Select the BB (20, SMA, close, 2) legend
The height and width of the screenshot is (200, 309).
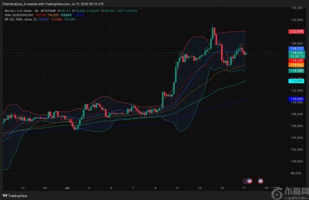click(x=21, y=19)
